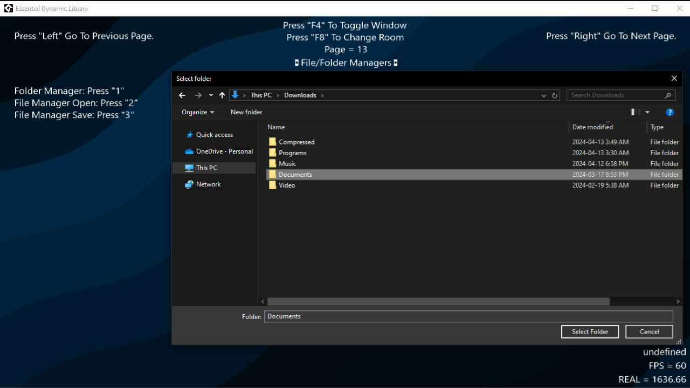
Task: Click the refresh icon in address bar
Action: (x=555, y=95)
